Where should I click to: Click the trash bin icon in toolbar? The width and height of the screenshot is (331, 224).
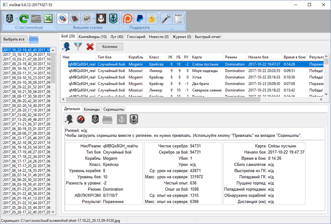[178, 19]
